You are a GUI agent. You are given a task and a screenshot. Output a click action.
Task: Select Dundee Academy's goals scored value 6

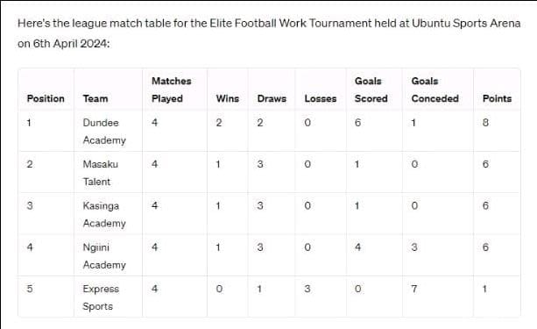point(358,123)
